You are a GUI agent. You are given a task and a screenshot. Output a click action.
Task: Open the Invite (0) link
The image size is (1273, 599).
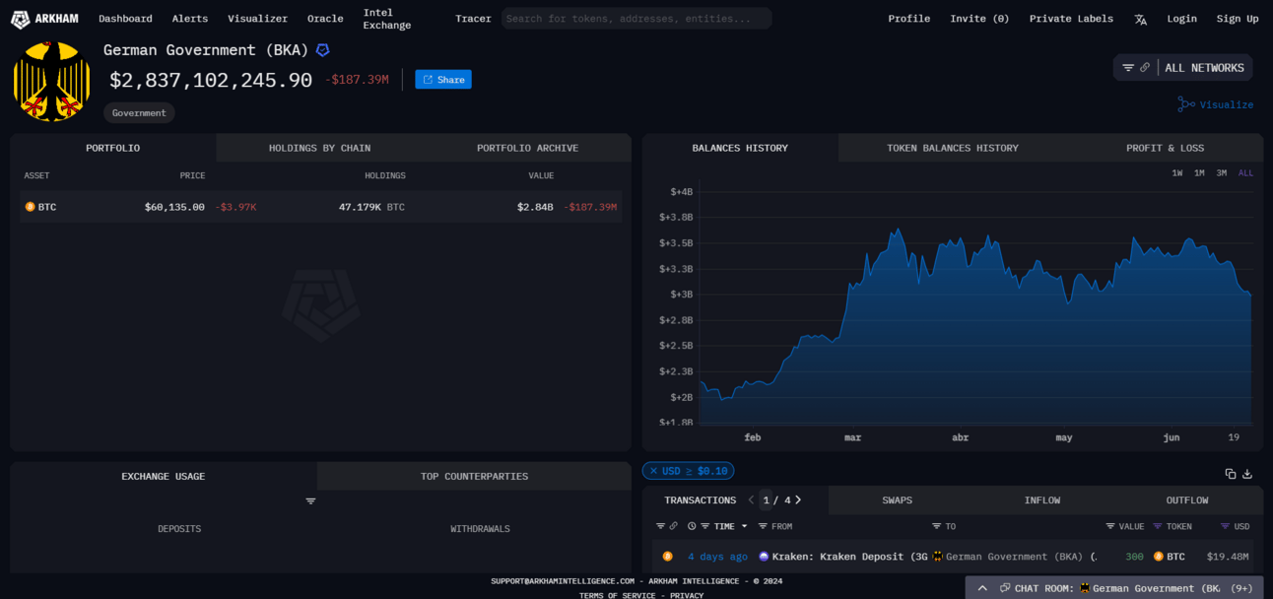[x=979, y=19]
